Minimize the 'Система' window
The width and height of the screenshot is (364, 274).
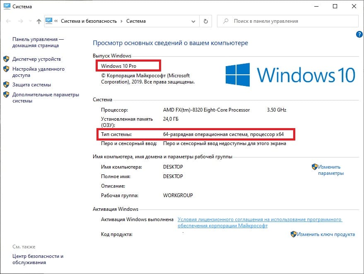click(316, 6)
